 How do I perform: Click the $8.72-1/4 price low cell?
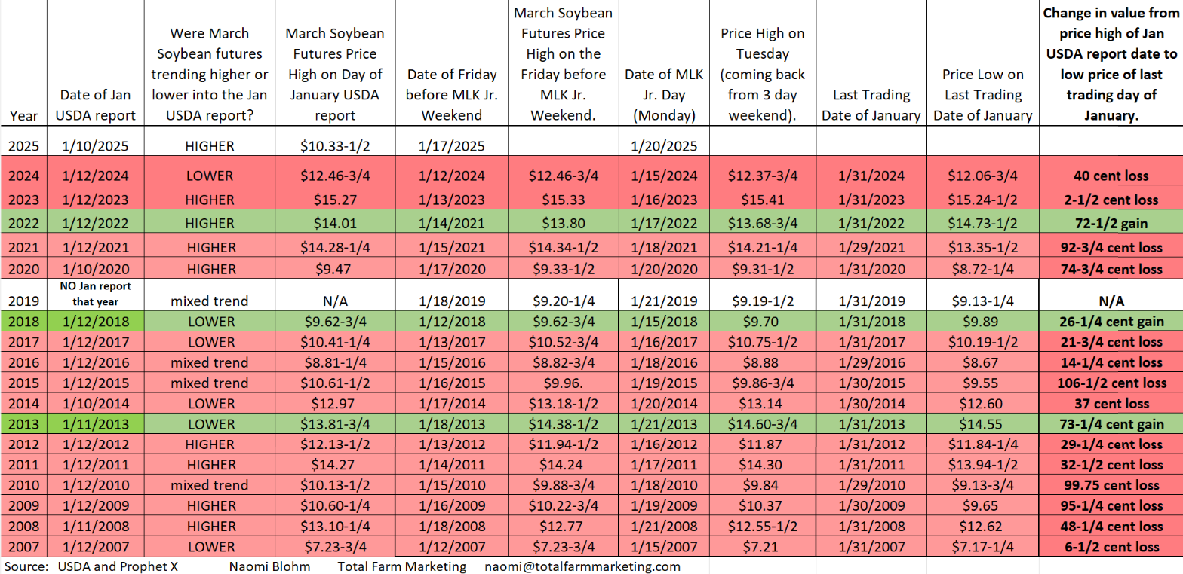(983, 269)
